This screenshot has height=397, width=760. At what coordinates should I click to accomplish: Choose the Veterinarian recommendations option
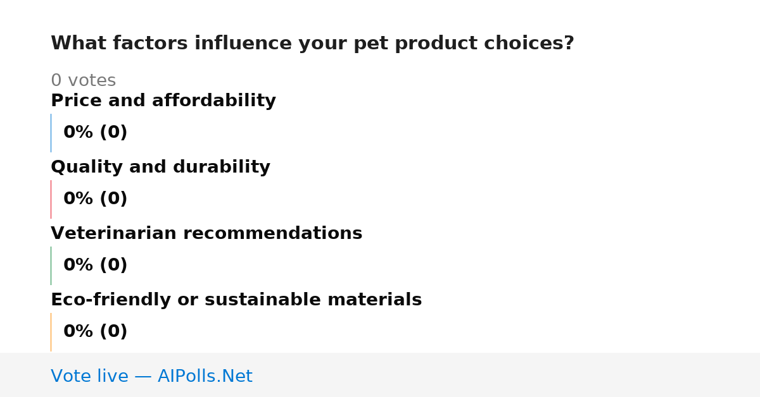coord(206,233)
